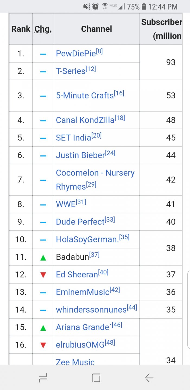Tap red down arrow beside Ed Sheeran

(x=43, y=275)
